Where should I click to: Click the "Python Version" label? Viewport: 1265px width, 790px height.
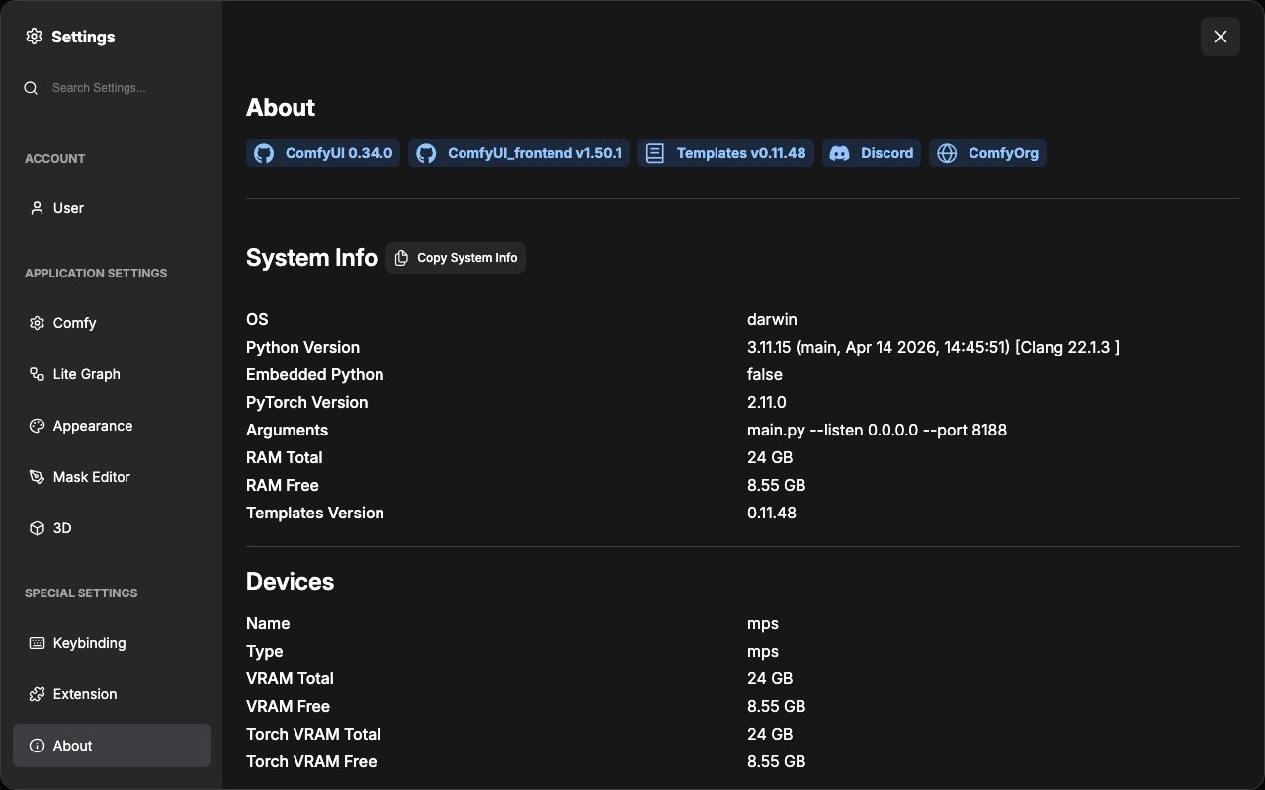point(302,347)
